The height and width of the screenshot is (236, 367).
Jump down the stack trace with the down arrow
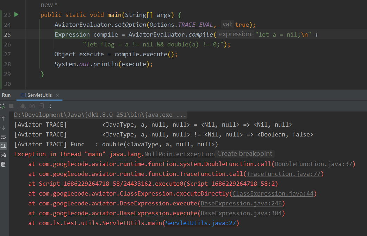[x=2, y=128]
